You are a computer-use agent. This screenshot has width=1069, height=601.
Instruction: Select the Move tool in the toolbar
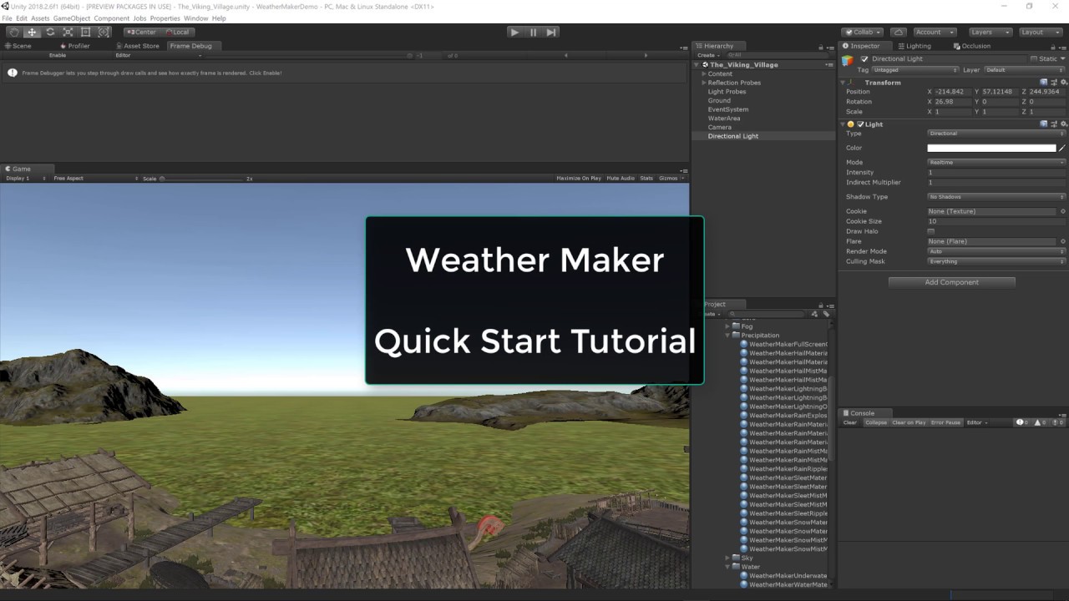(x=32, y=32)
